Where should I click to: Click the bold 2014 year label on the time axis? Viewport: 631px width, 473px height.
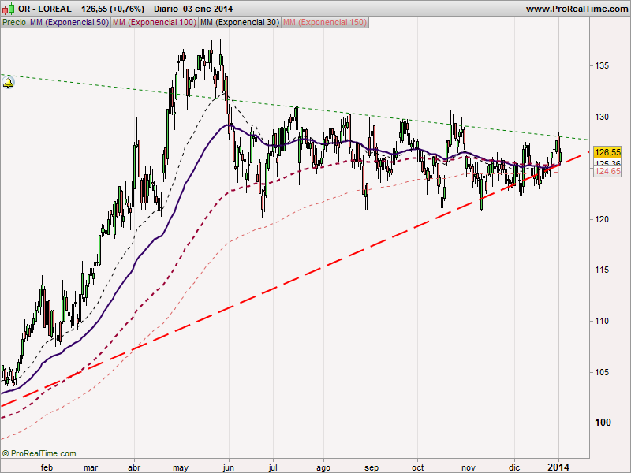[x=558, y=467]
